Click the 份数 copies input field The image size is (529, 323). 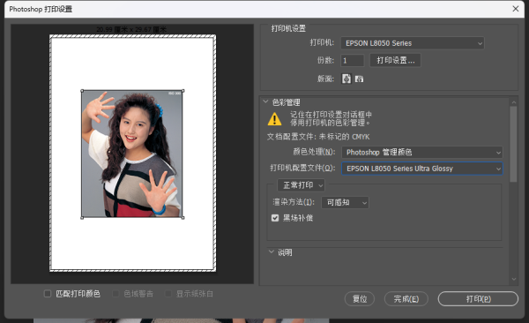[x=352, y=61]
